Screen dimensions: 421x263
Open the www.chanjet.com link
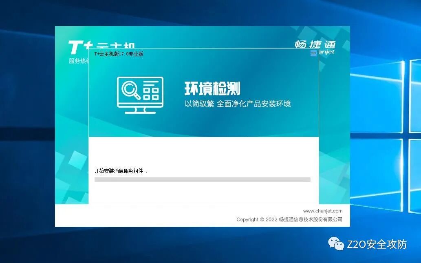click(x=323, y=211)
